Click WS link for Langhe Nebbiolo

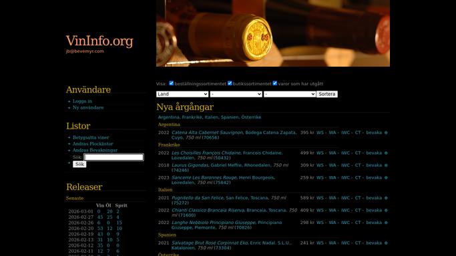click(320, 223)
